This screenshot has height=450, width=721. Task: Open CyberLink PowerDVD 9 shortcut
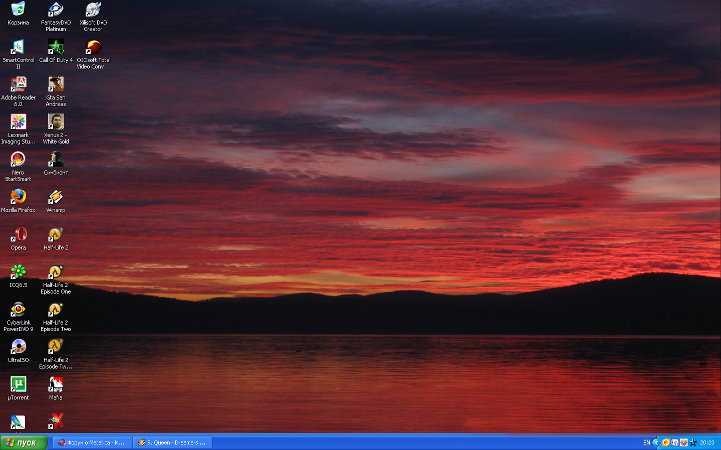(x=18, y=309)
